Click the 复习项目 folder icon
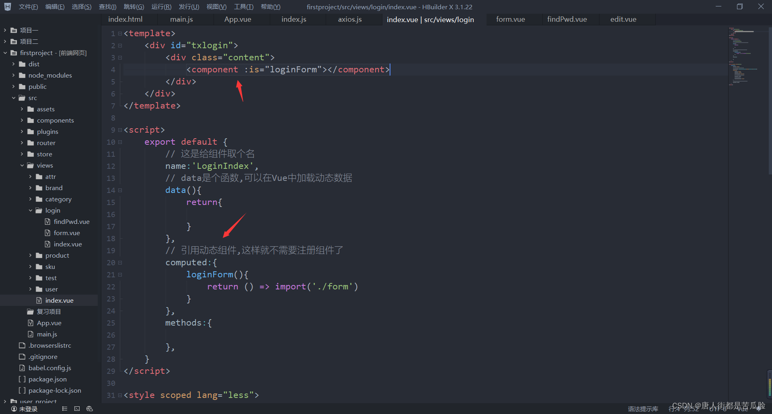 30,312
